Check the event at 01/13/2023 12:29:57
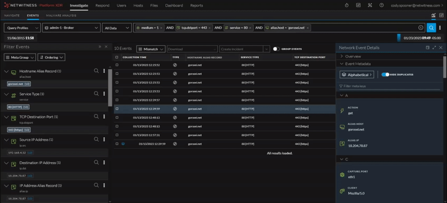The height and width of the screenshot is (203, 447). tap(117, 100)
